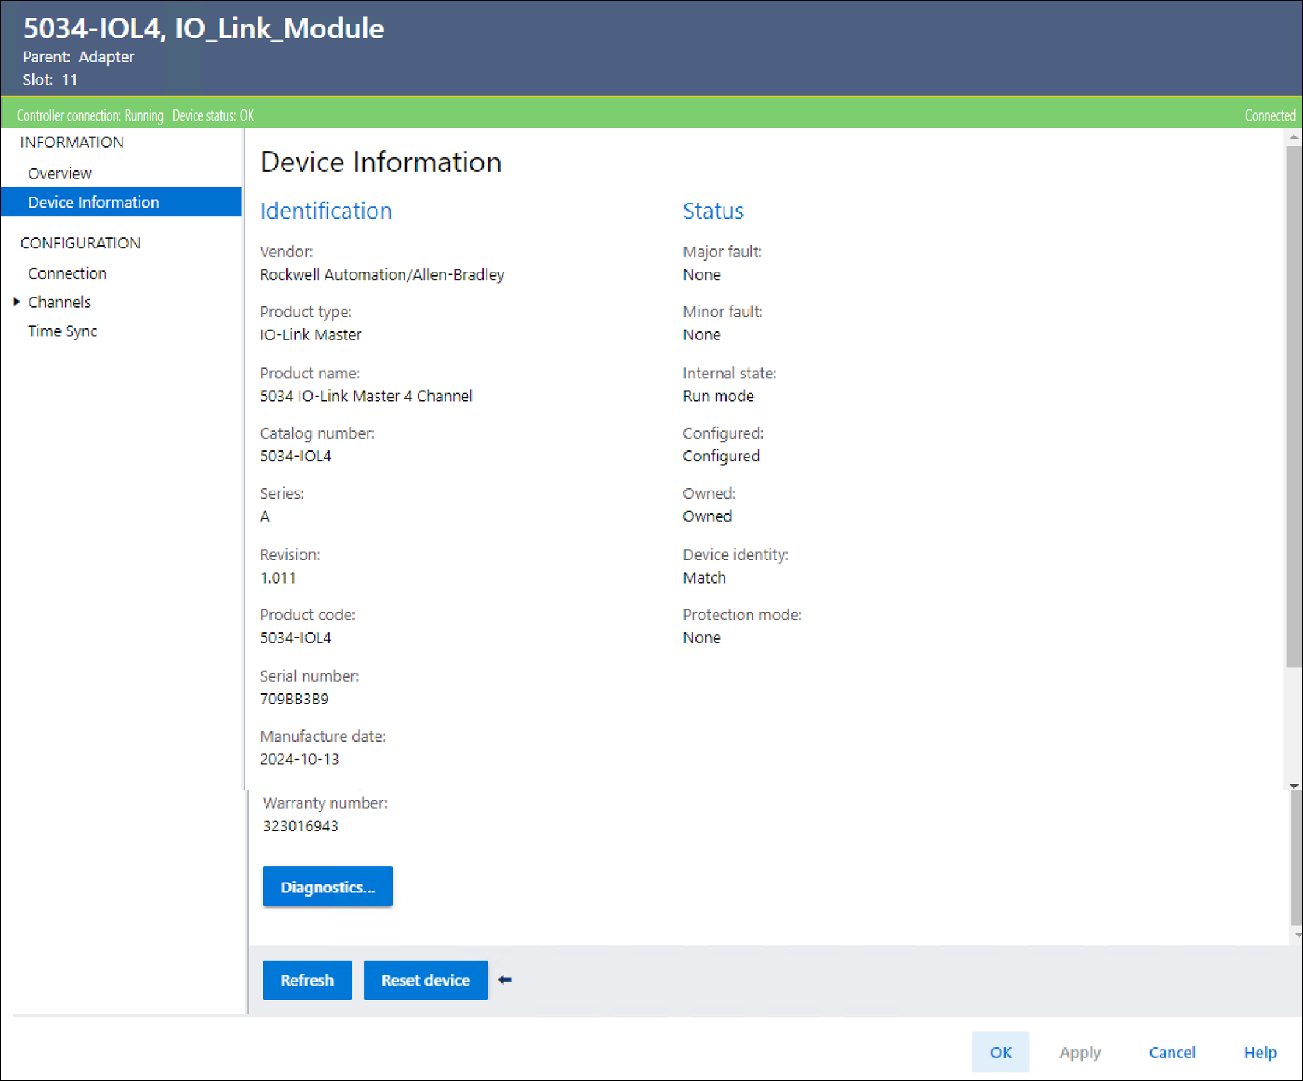
Task: Confirm with the OK button
Action: click(x=1000, y=1052)
